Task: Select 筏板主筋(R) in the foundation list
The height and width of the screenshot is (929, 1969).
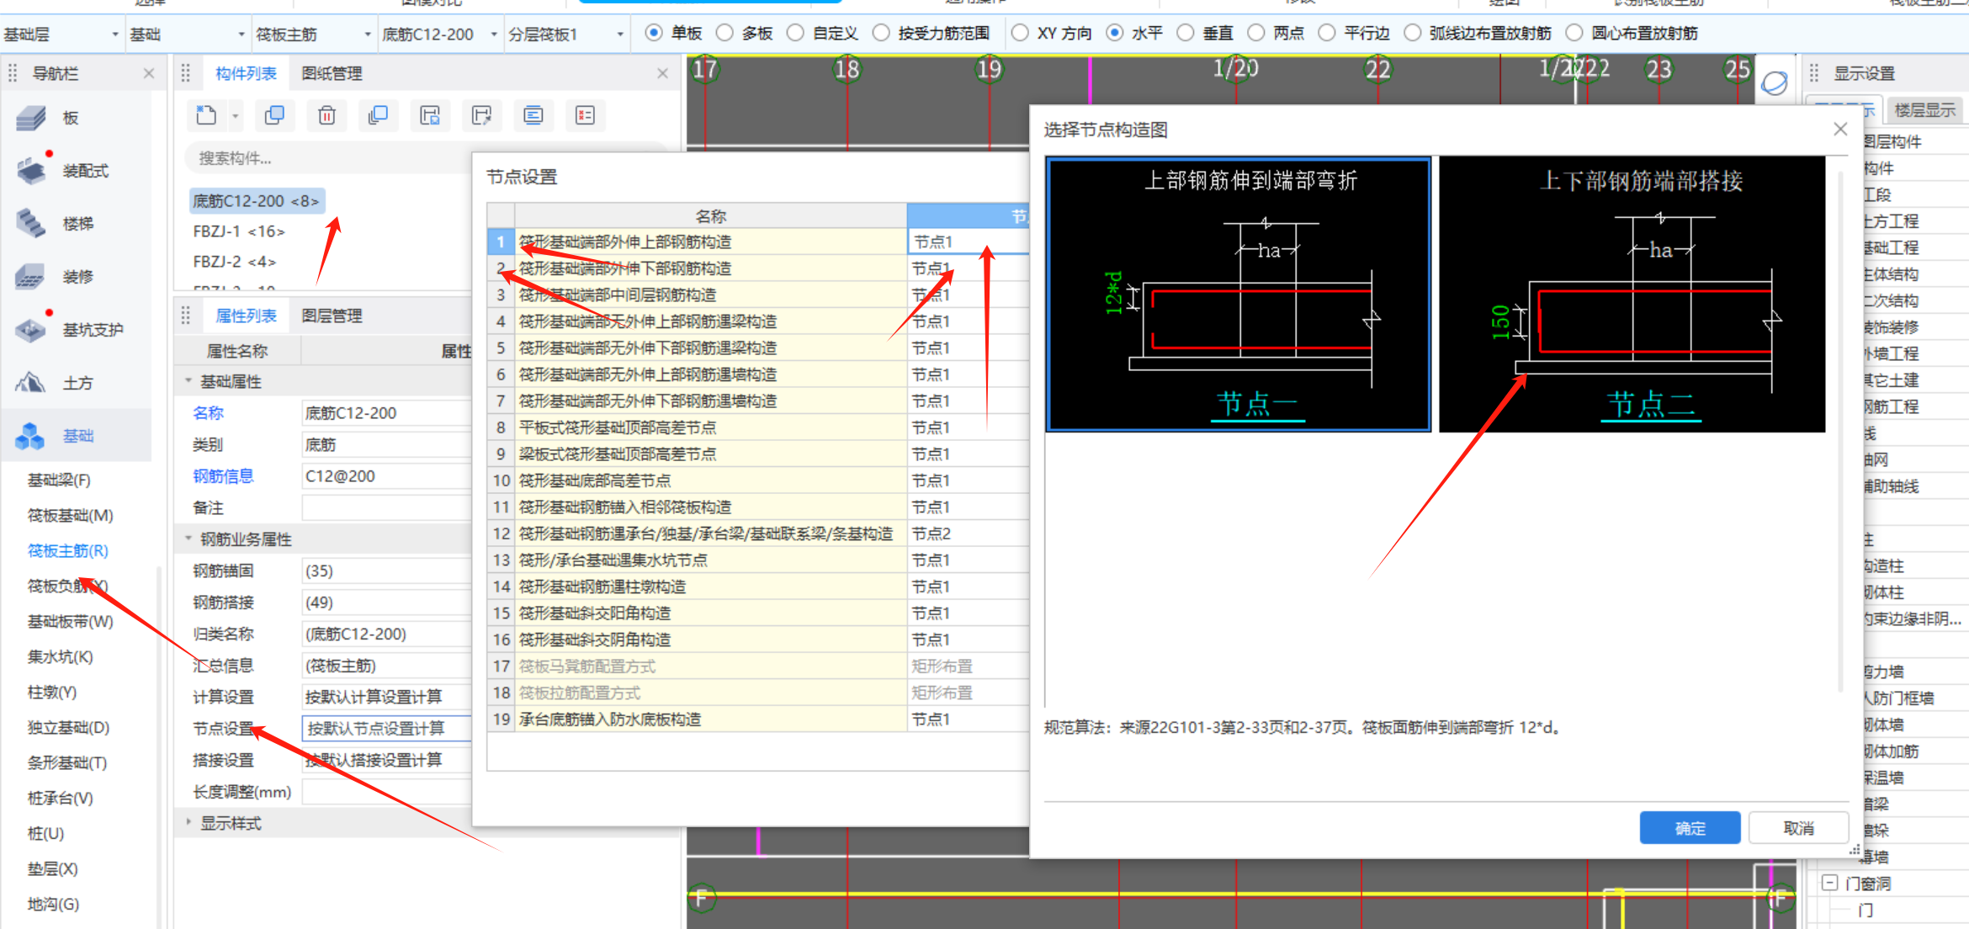Action: (68, 550)
